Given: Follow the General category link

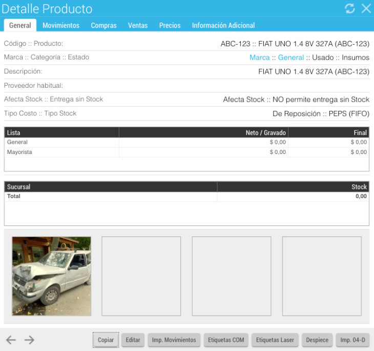Looking at the screenshot, I should (291, 57).
